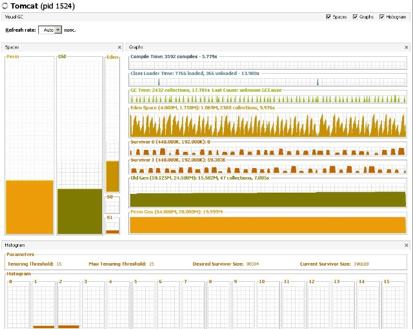Open the Refresh rate dropdown arrow
Screen dimensions: 413x329
coord(58,30)
